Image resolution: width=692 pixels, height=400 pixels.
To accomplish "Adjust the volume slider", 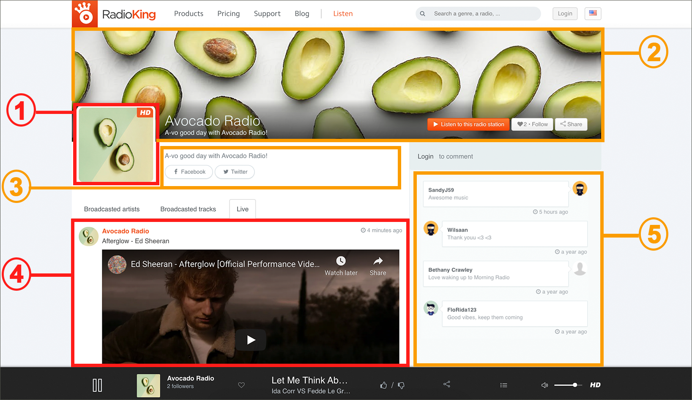I will (568, 385).
